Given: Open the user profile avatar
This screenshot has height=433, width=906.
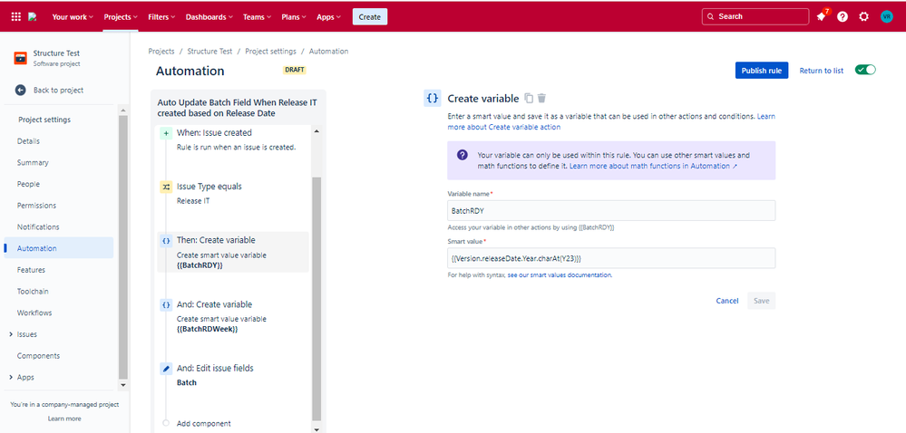Looking at the screenshot, I should point(886,16).
